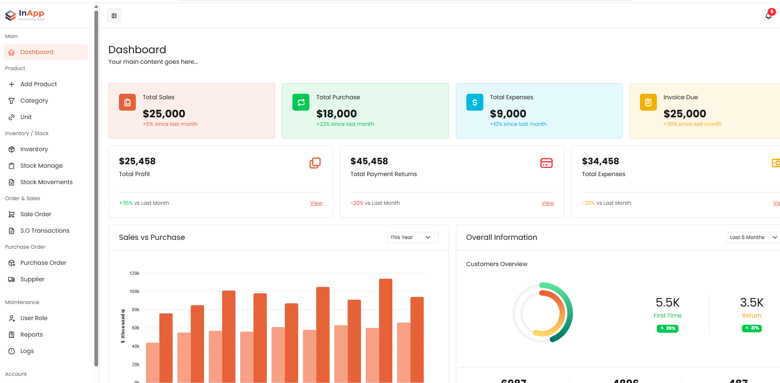Open Reports from the Maintenance section

31,334
